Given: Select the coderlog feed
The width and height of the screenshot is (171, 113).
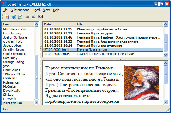Looking at the screenshot, I should tap(13, 41).
